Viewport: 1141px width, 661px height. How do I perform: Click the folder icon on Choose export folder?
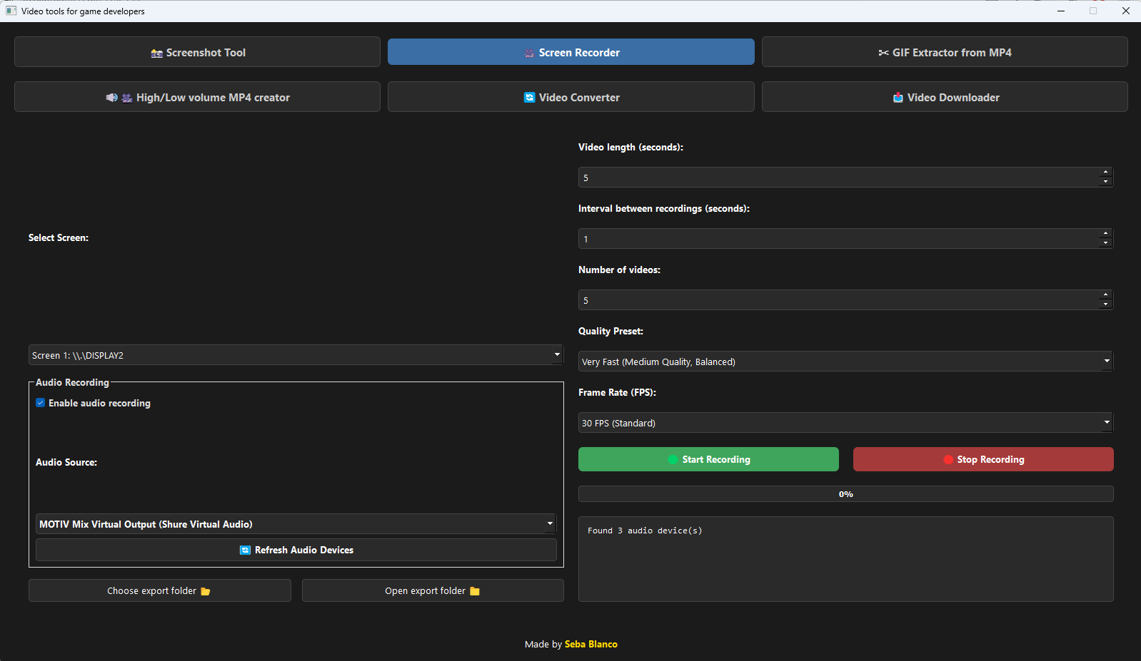(206, 591)
